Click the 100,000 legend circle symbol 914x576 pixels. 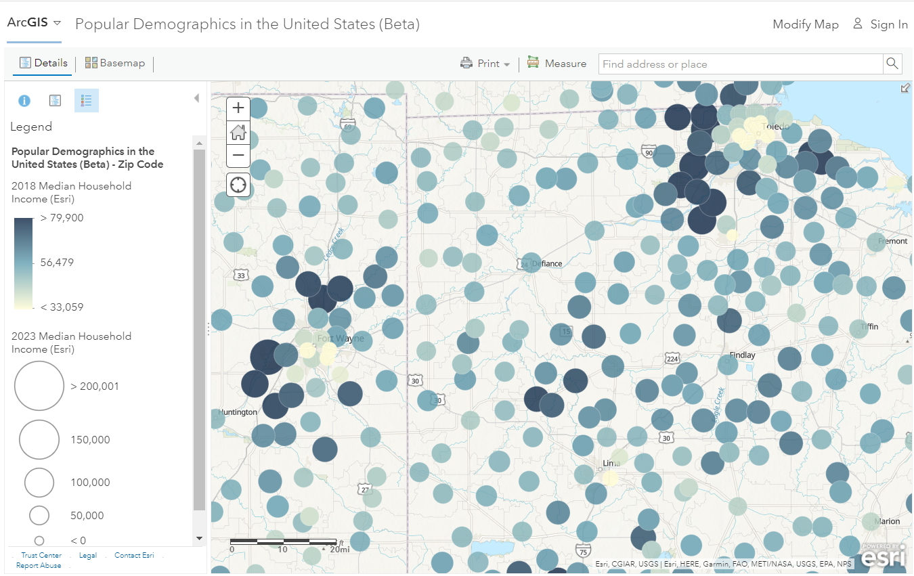39,483
